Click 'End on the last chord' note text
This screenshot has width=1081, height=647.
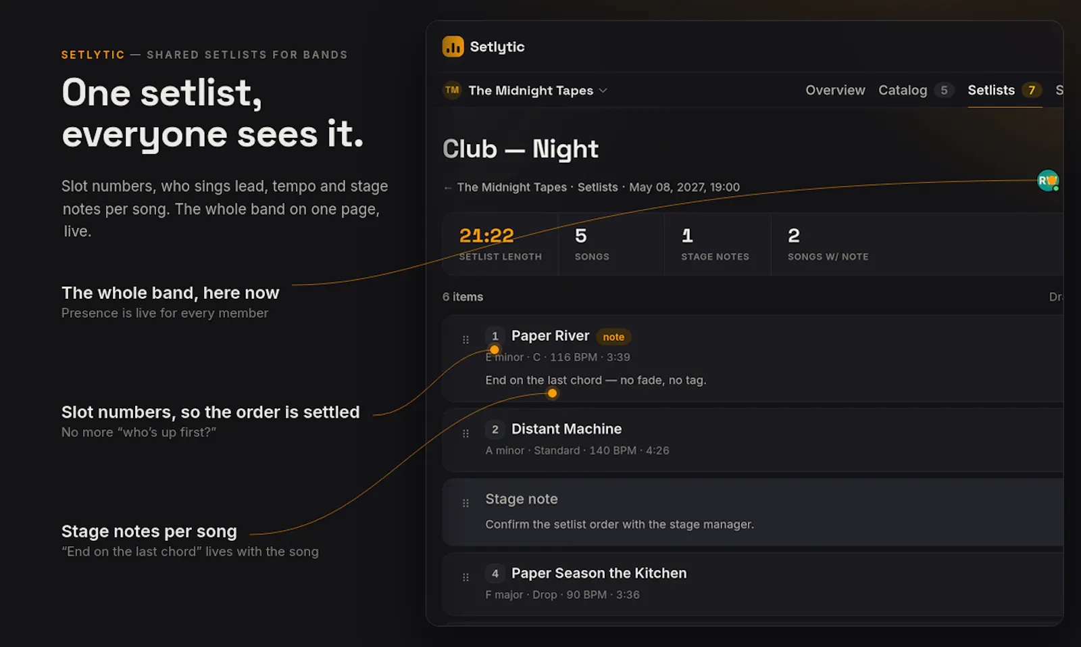point(596,380)
